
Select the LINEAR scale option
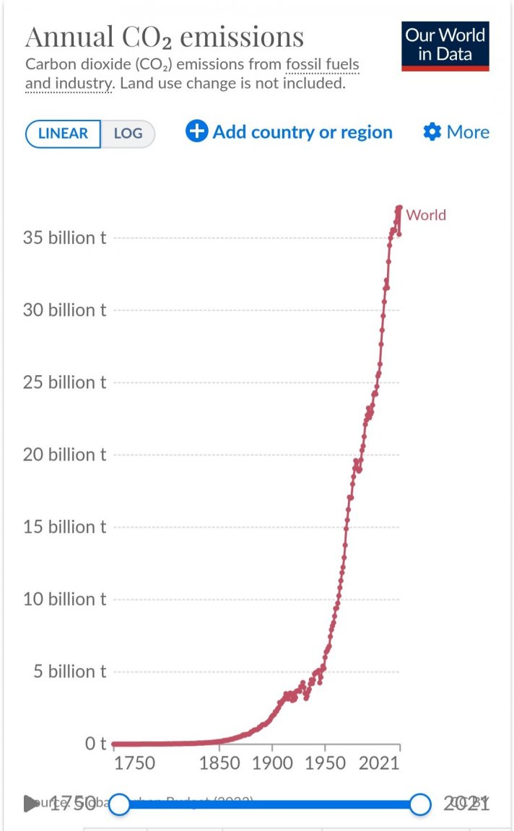click(x=63, y=133)
